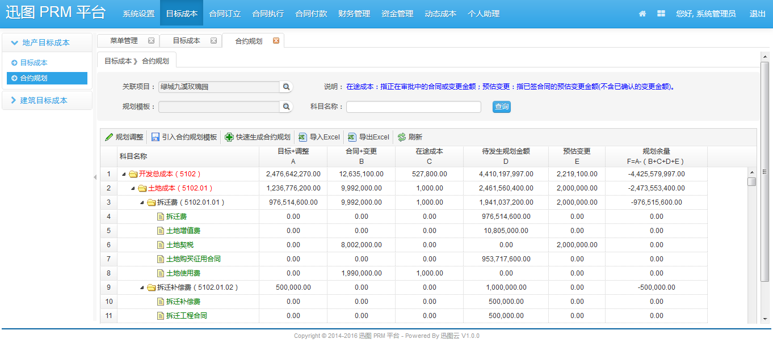Click the value 4,410,197,997.00
The height and width of the screenshot is (343, 773).
506,174
